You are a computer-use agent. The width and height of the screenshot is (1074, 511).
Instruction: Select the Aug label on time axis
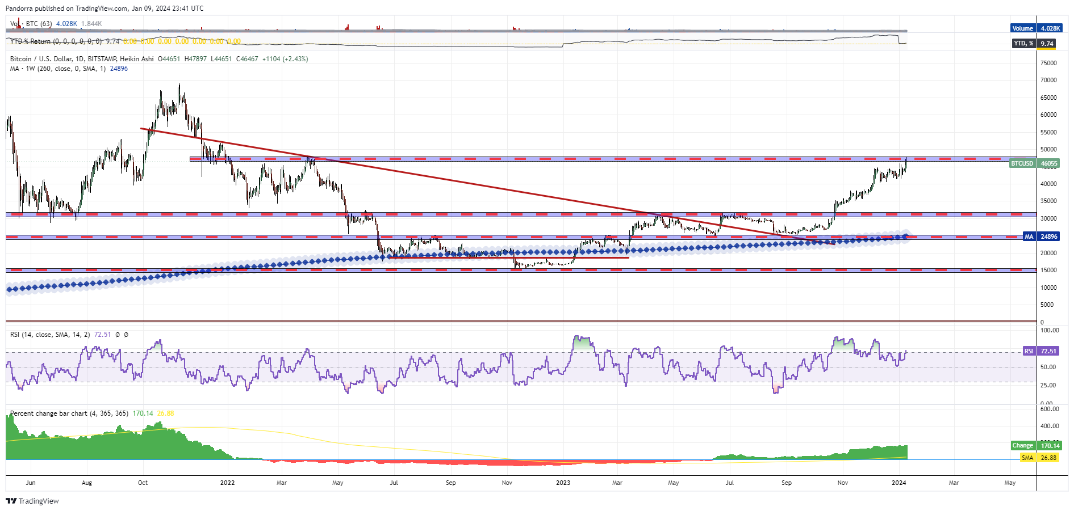(86, 483)
